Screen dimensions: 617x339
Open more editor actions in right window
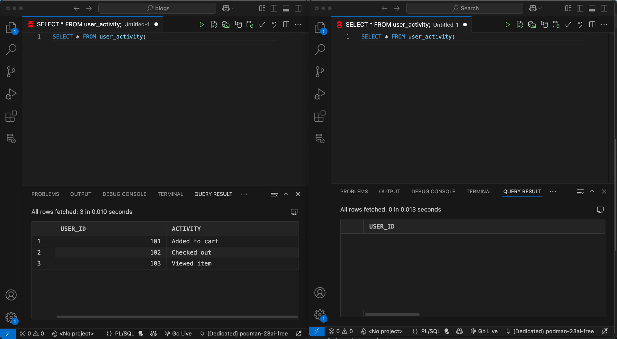[604, 25]
